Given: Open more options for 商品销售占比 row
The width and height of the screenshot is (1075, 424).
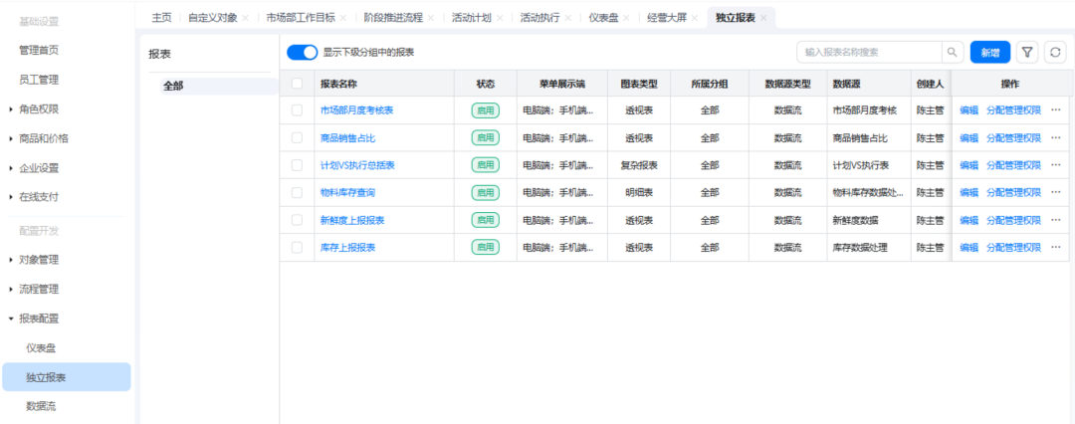Looking at the screenshot, I should coord(1056,138).
